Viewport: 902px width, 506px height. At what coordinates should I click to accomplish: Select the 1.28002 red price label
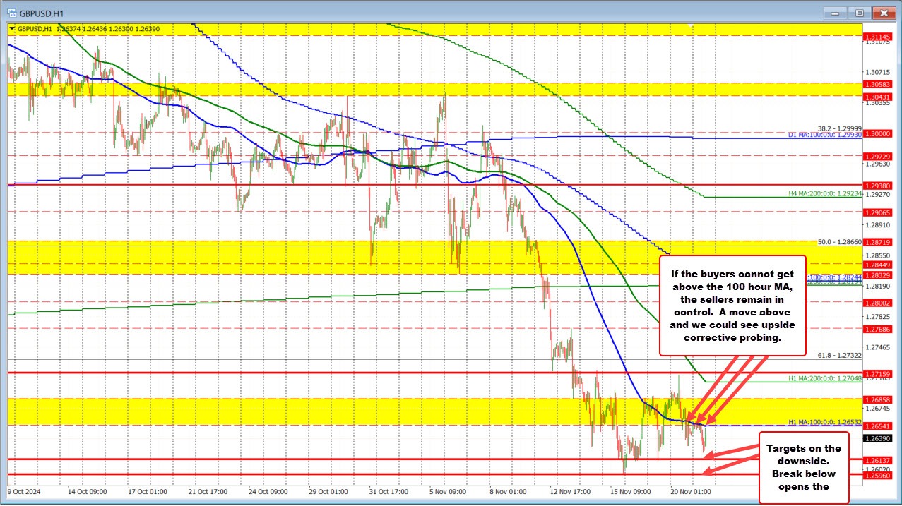pos(879,302)
